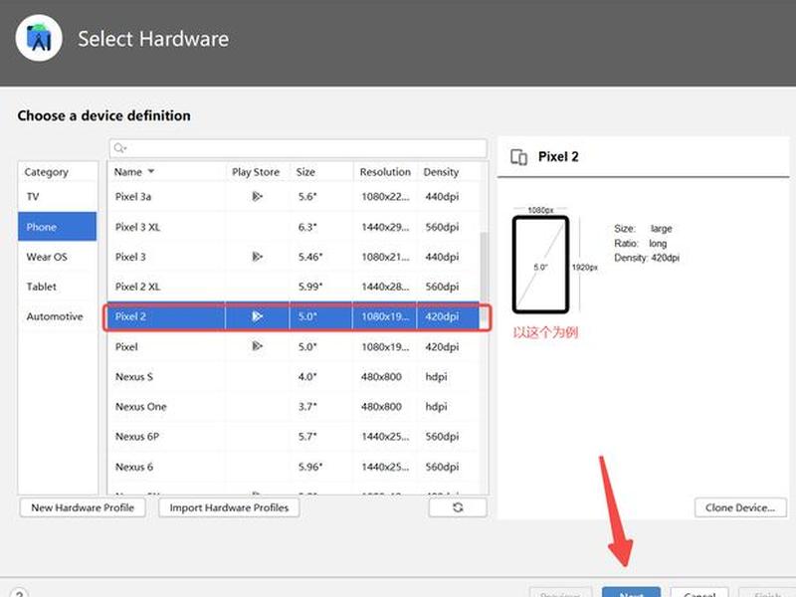Viewport: 796px width, 597px height.
Task: Select the TV category
Action: tap(58, 196)
